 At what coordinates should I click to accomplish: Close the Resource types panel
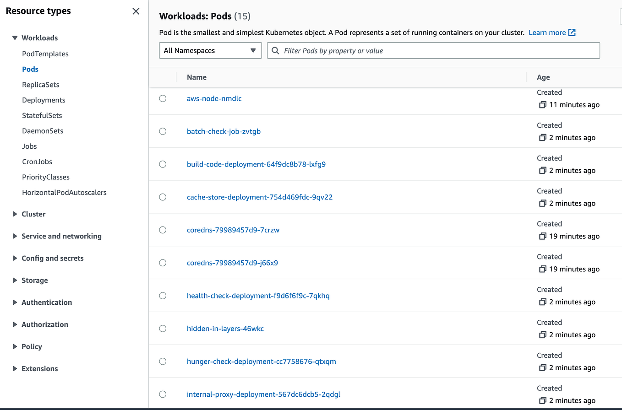136,11
